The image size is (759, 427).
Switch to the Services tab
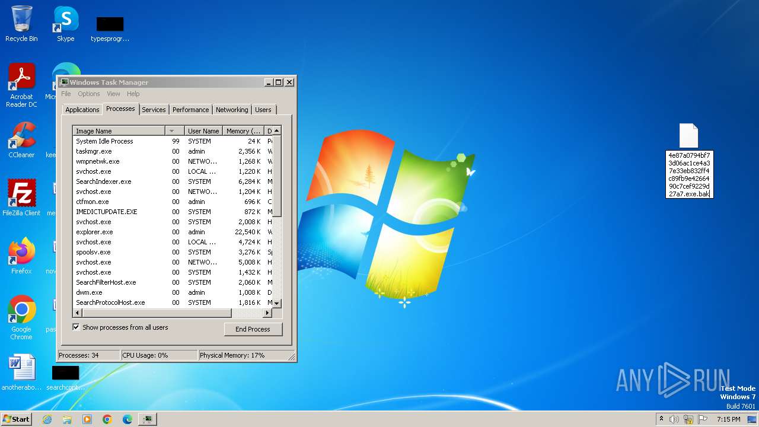coord(154,110)
